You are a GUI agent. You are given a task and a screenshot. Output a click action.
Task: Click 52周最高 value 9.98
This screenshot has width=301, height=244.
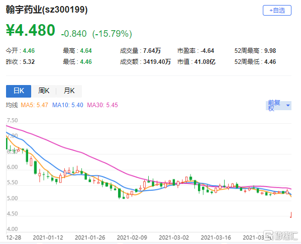coord(270,51)
